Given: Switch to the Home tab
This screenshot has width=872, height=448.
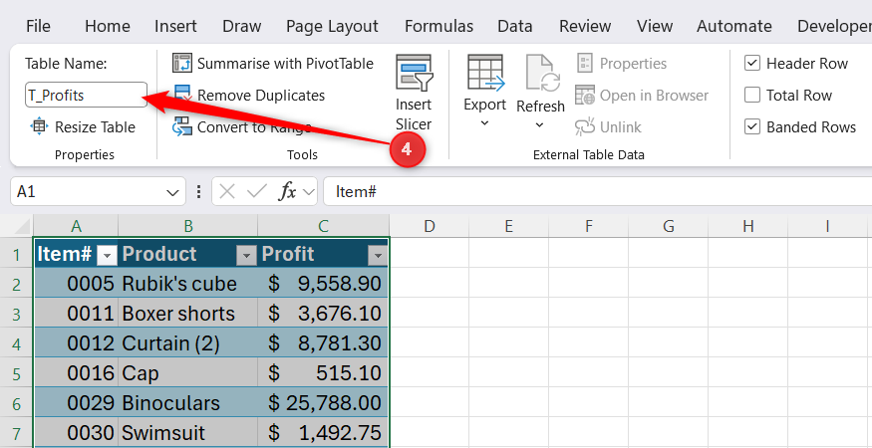Looking at the screenshot, I should pos(108,26).
